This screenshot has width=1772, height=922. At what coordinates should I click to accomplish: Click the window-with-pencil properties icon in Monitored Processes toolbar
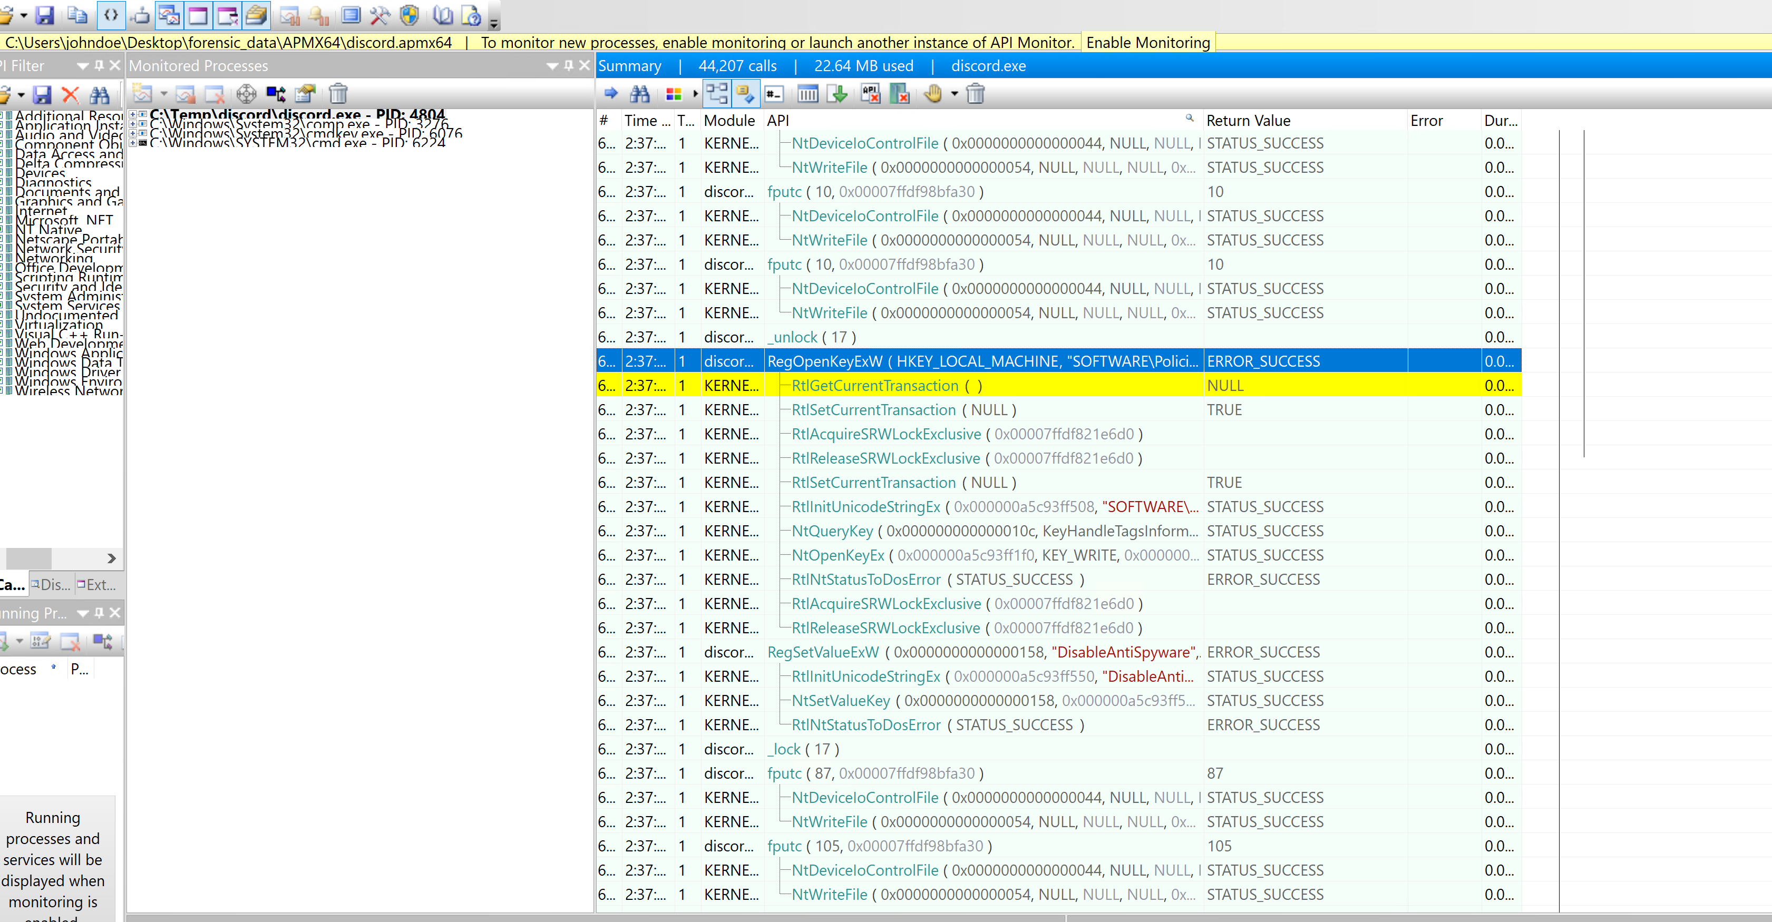305,93
